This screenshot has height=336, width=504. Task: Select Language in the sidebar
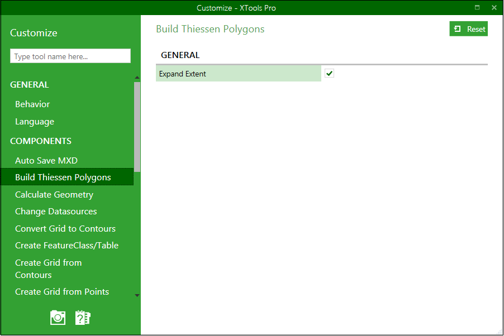35,121
